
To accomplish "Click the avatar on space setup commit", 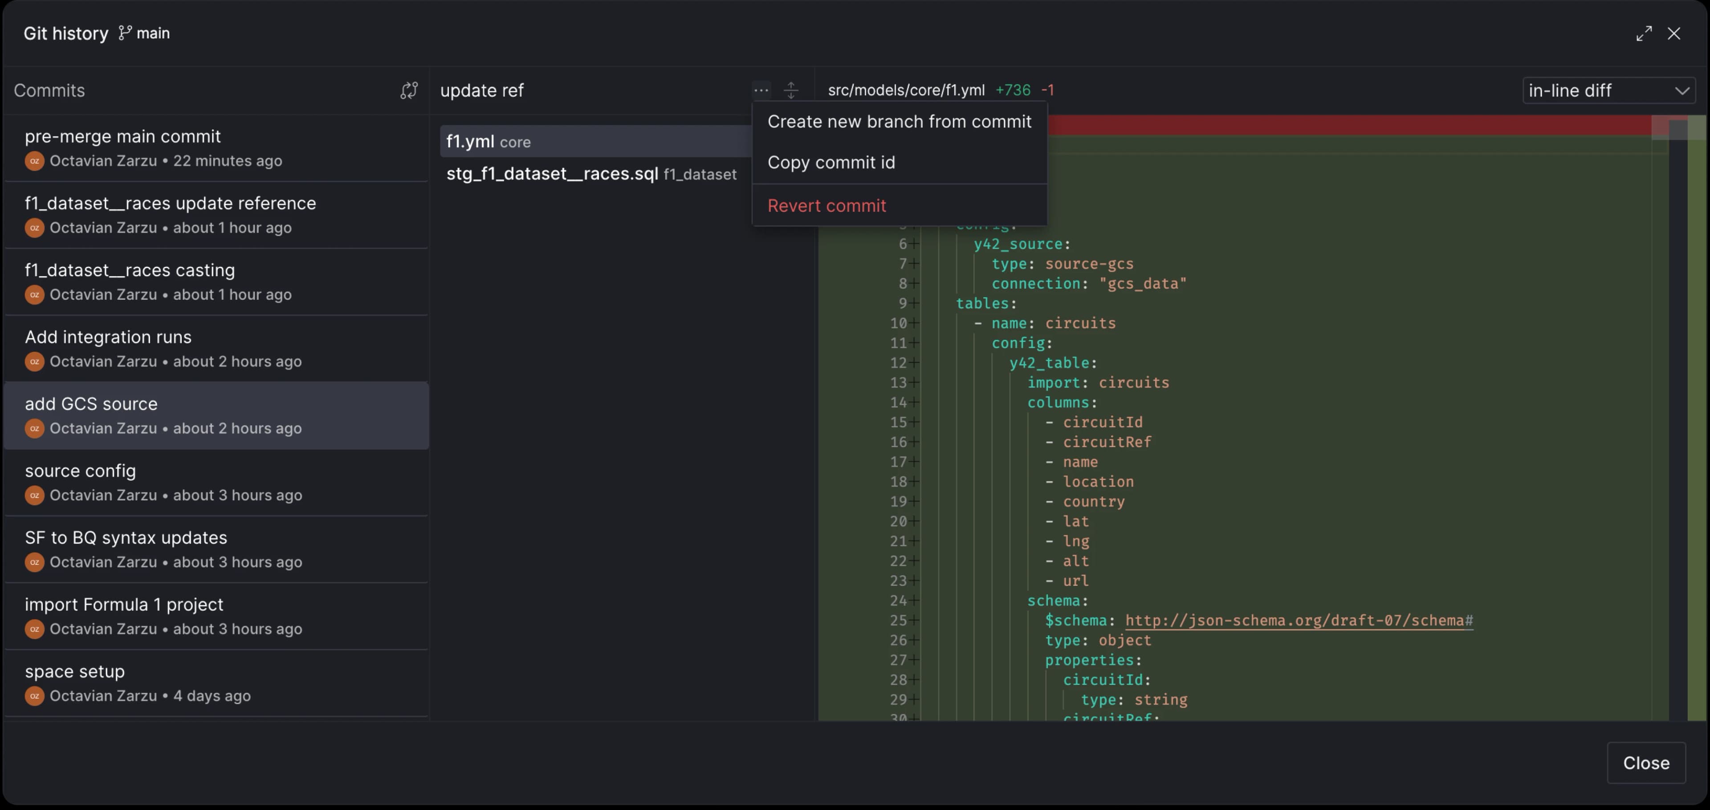I will coord(35,696).
